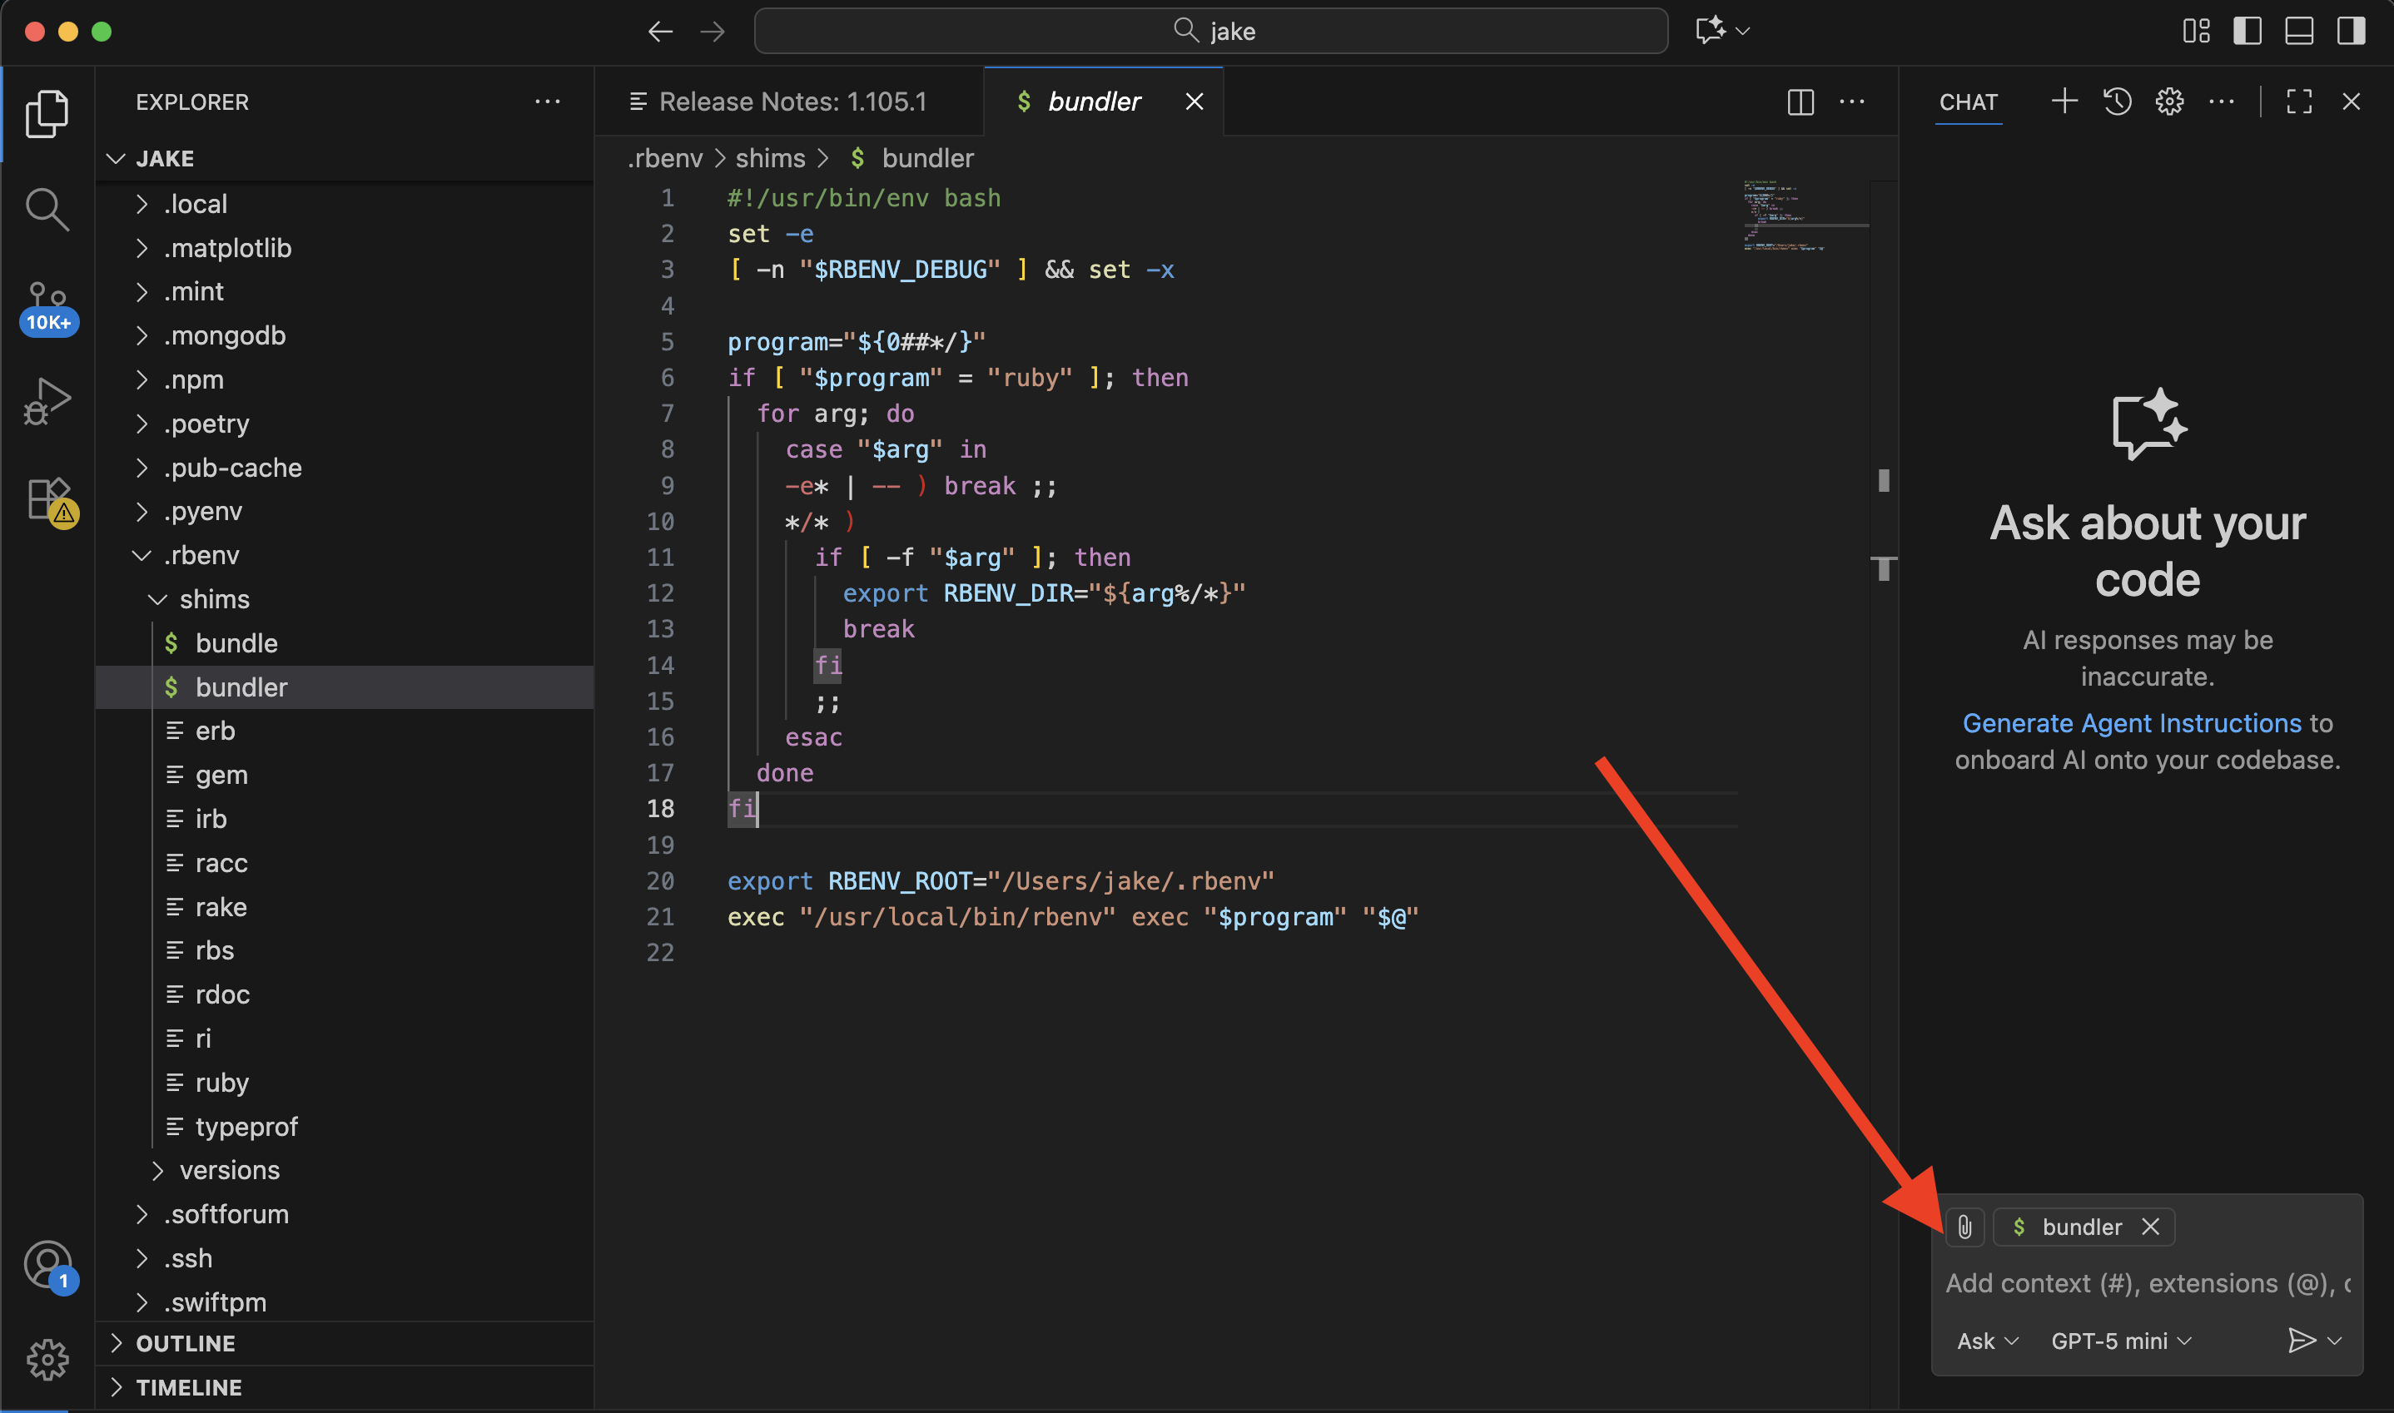Start a new chat with plus icon
The width and height of the screenshot is (2394, 1413).
2064,101
